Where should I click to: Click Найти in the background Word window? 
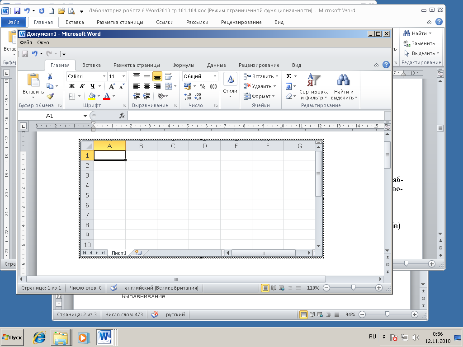417,33
